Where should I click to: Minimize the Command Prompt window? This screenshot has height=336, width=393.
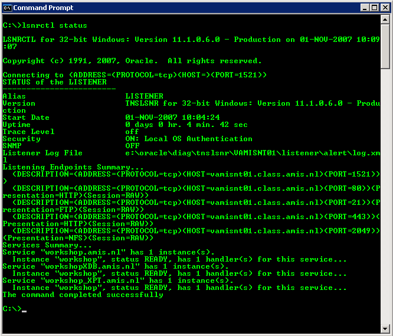coord(363,8)
